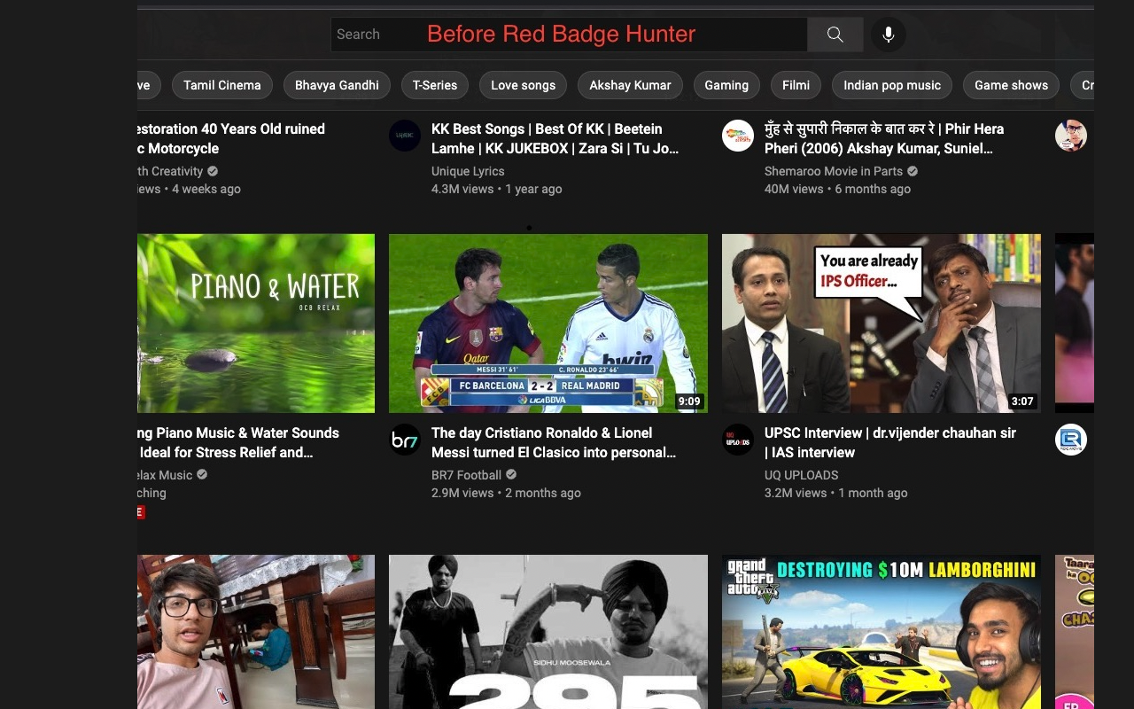Image resolution: width=1134 pixels, height=709 pixels.
Task: Select the Filmi filter chip
Action: (796, 85)
